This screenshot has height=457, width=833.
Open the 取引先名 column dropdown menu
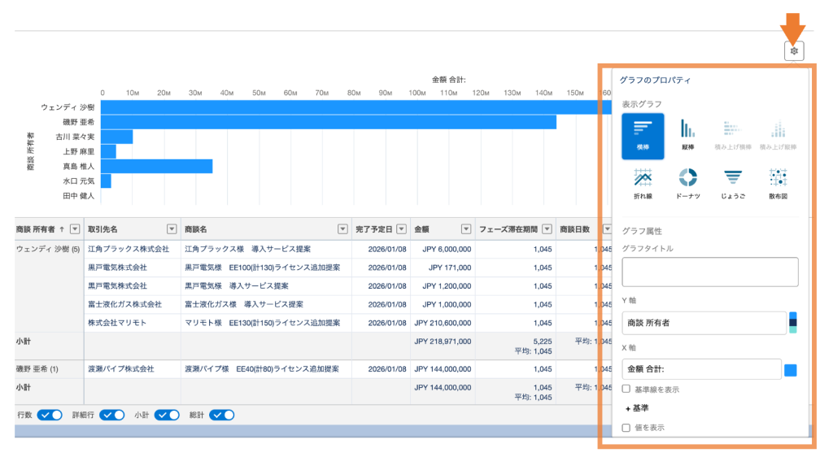[172, 229]
